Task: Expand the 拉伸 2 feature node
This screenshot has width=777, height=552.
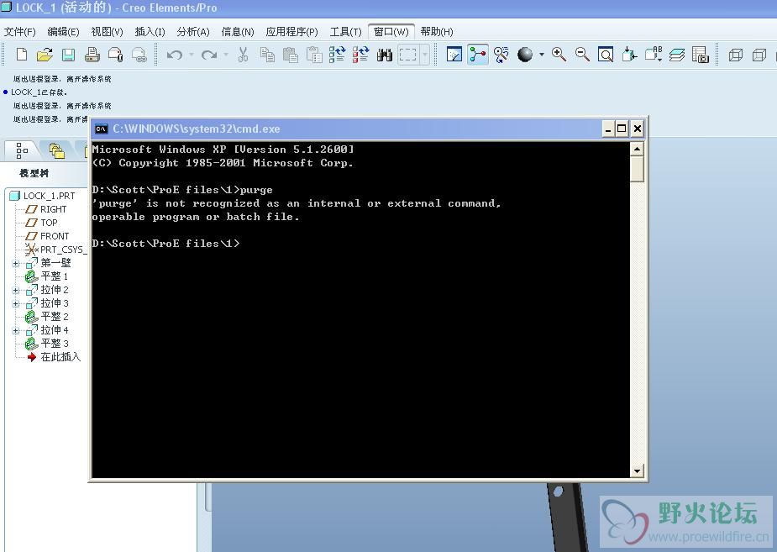Action: click(16, 290)
